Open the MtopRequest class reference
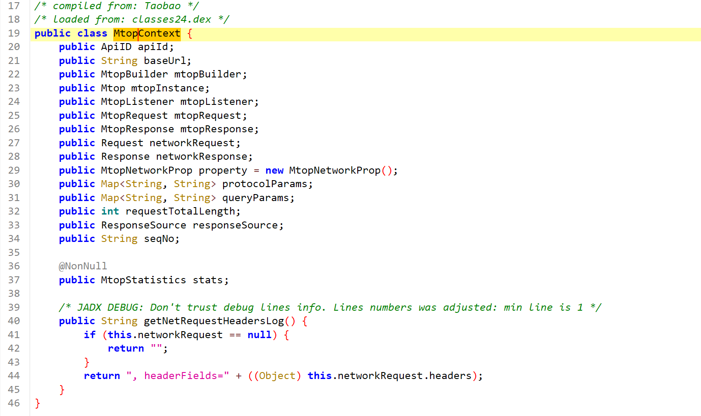Viewport: 701px width, 416px height. (134, 116)
